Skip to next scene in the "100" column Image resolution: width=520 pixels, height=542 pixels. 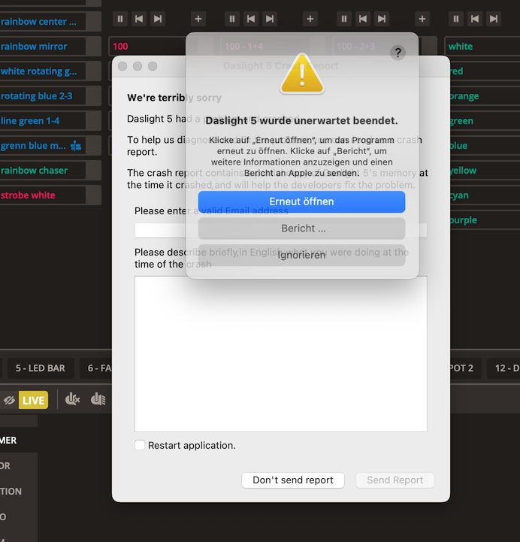click(x=158, y=19)
